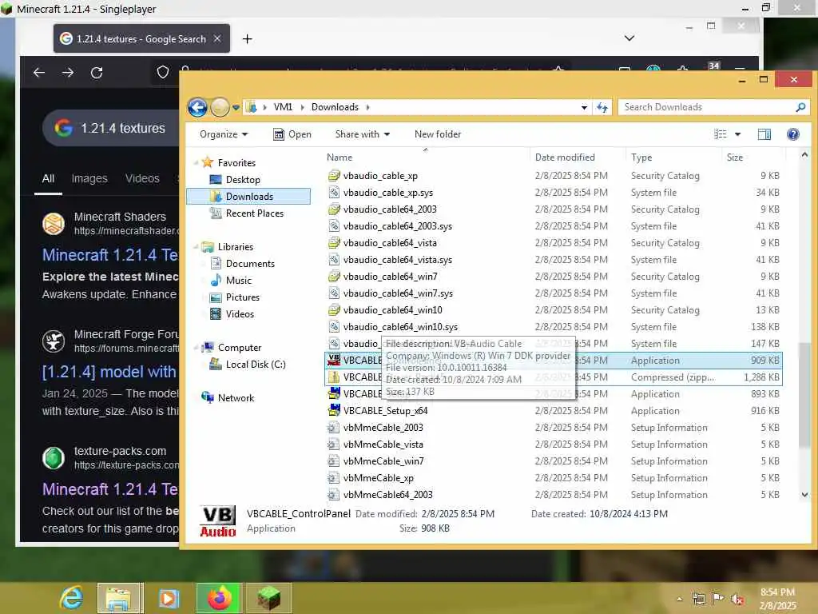Click Minecraft icon in taskbar

268,598
